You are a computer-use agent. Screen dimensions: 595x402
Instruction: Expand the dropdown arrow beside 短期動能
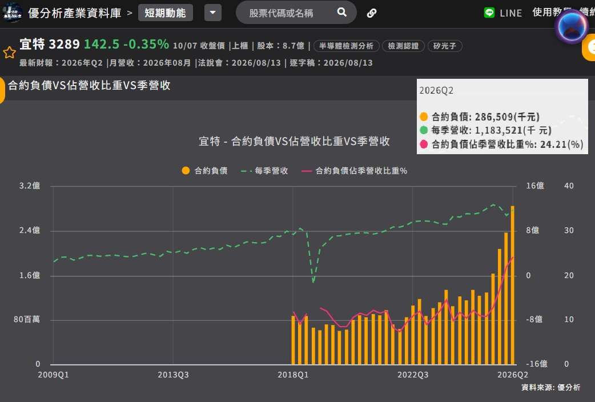pyautogui.click(x=213, y=13)
